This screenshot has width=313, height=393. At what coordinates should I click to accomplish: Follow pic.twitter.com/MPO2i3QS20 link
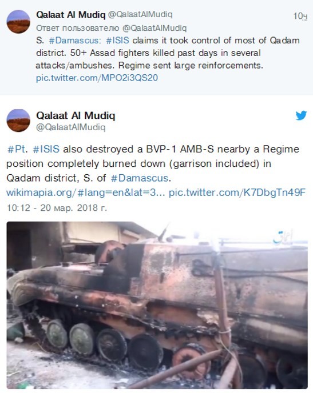tap(97, 78)
